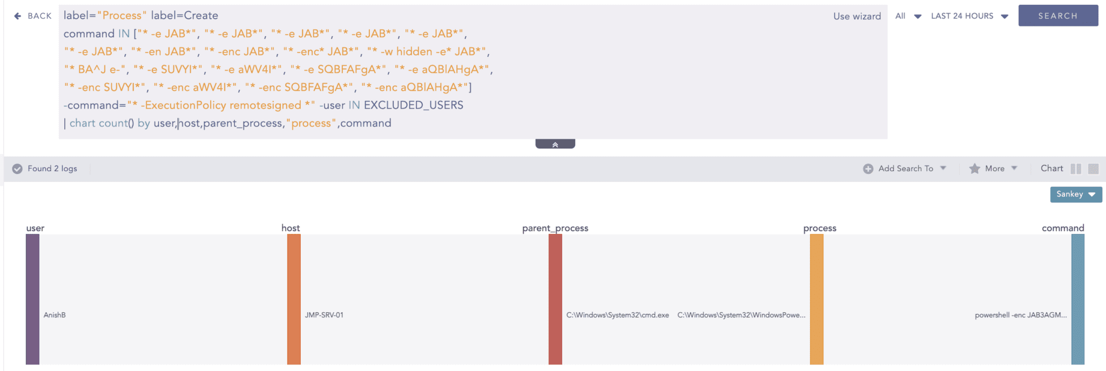Open the Sankey chart type dropdown
Viewport: 1106px width, 371px height.
[x=1076, y=194]
